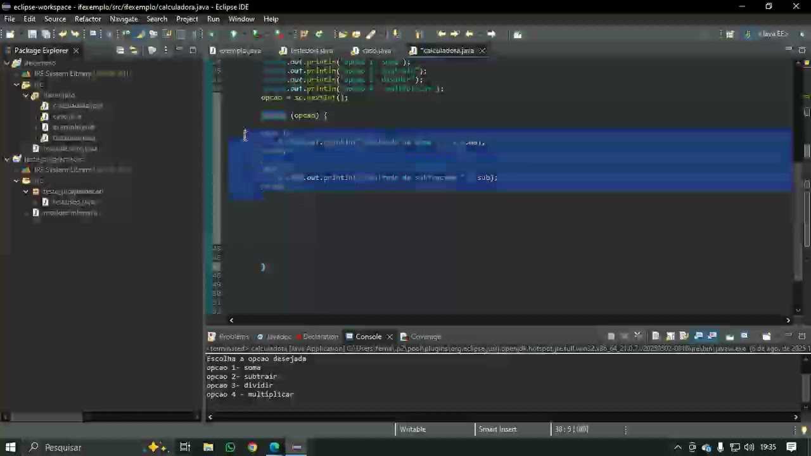Screen dimensions: 811x456
Task: Open the Help menu
Action: [271, 19]
